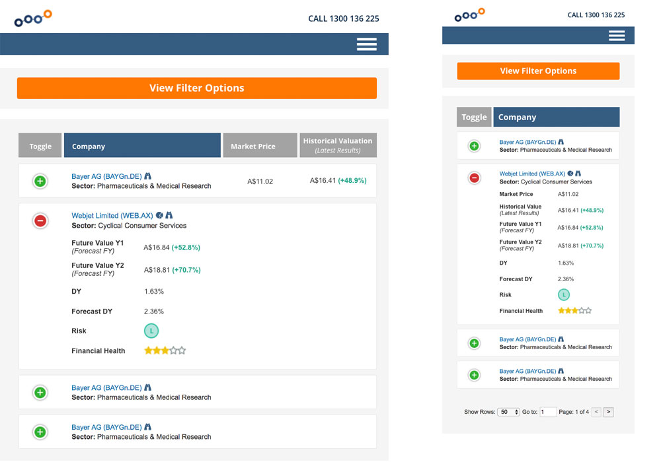Go to the next page with the > button
The width and height of the screenshot is (661, 462).
coord(608,412)
